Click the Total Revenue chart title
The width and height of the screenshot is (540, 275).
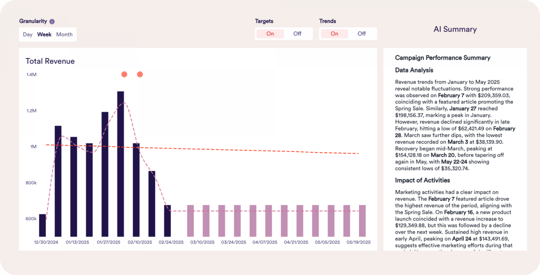pos(50,61)
